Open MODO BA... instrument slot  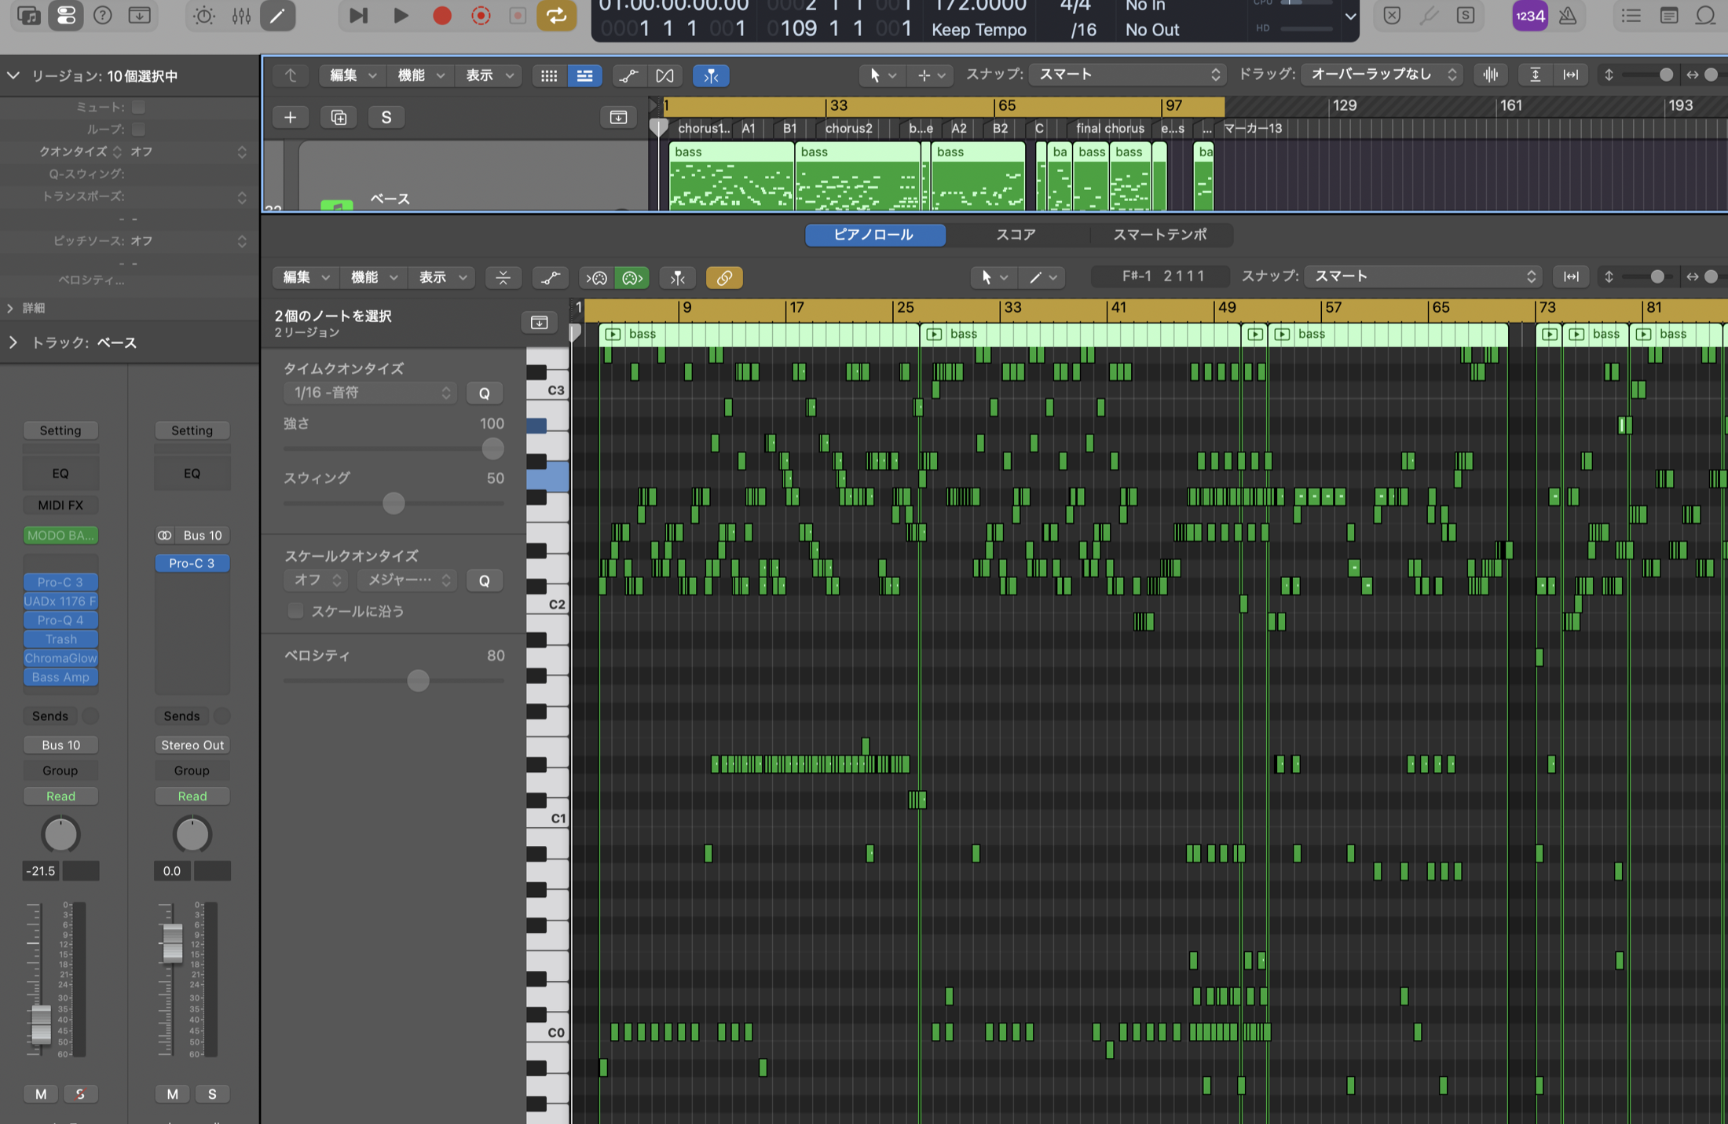[60, 535]
